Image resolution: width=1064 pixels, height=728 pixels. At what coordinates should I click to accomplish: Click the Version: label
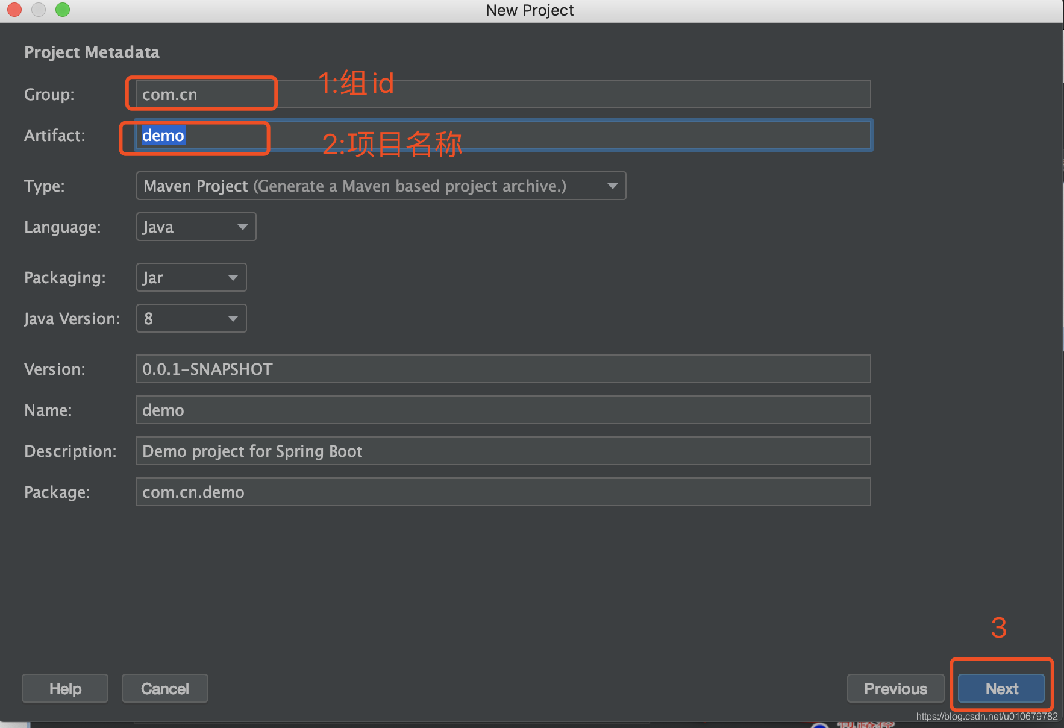coord(55,369)
